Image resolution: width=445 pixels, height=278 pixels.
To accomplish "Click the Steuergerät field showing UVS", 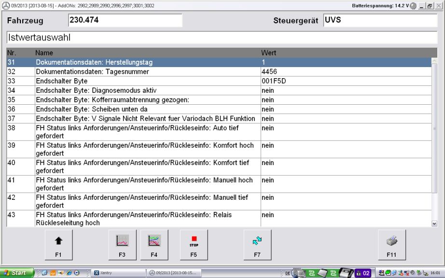I will click(x=380, y=20).
